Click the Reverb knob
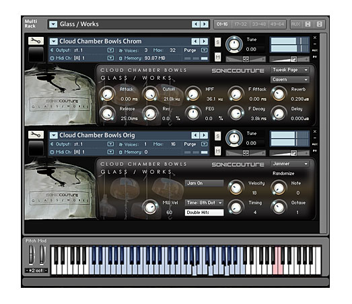The height and width of the screenshot is (304, 352). tap(279, 94)
